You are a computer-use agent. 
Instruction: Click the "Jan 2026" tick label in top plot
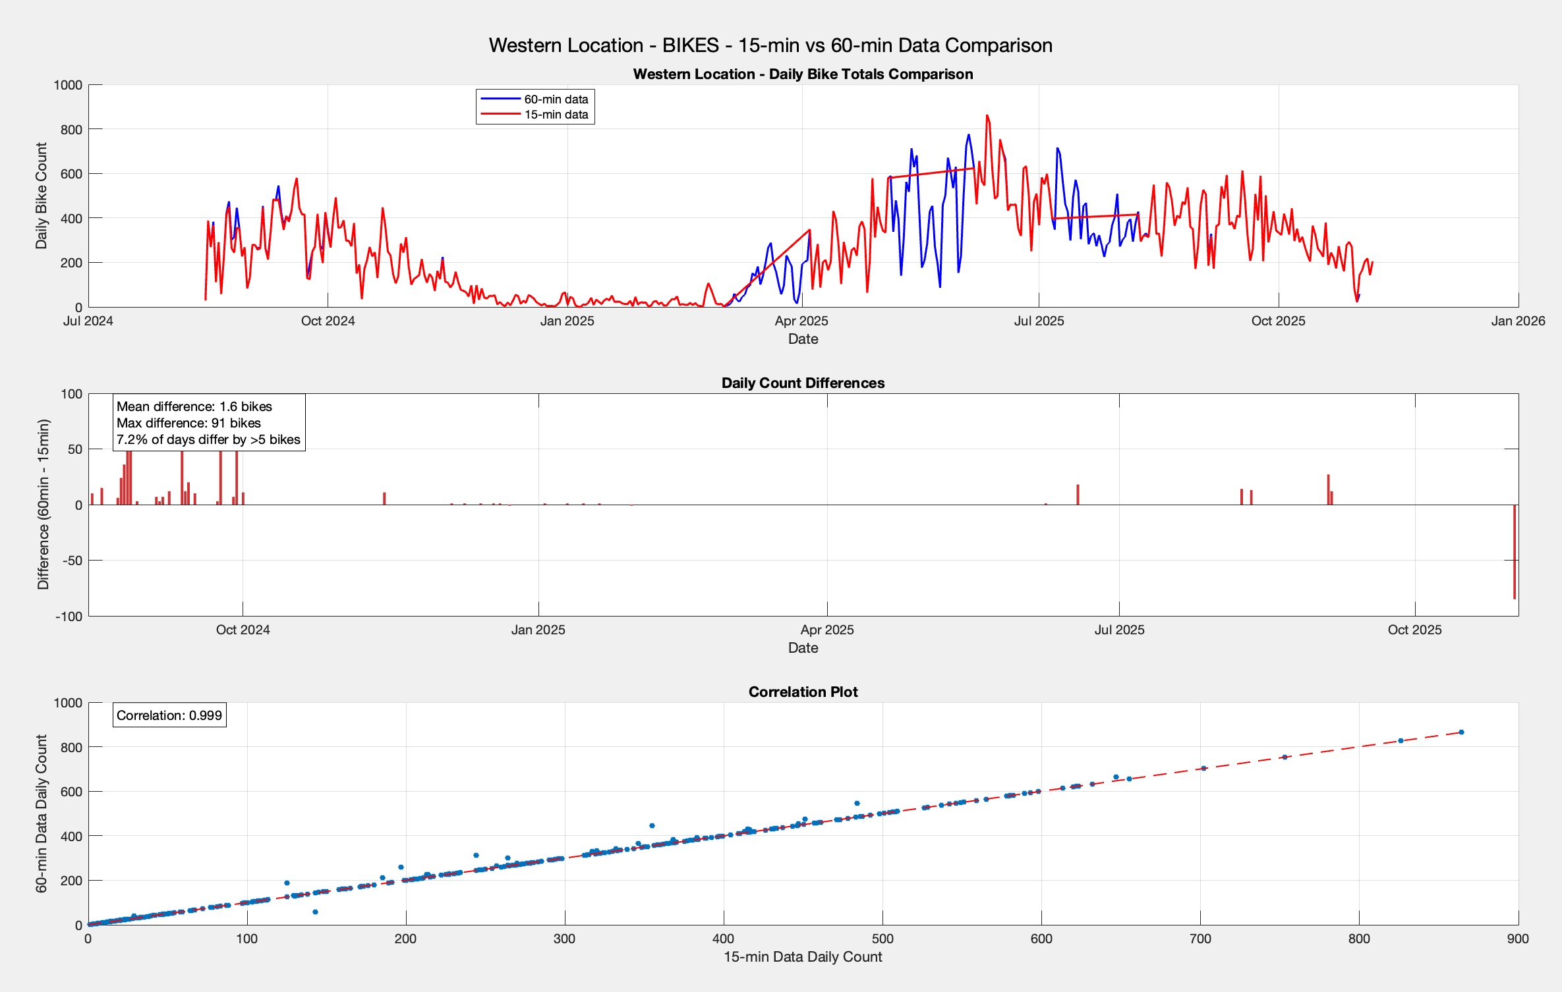pos(1517,321)
